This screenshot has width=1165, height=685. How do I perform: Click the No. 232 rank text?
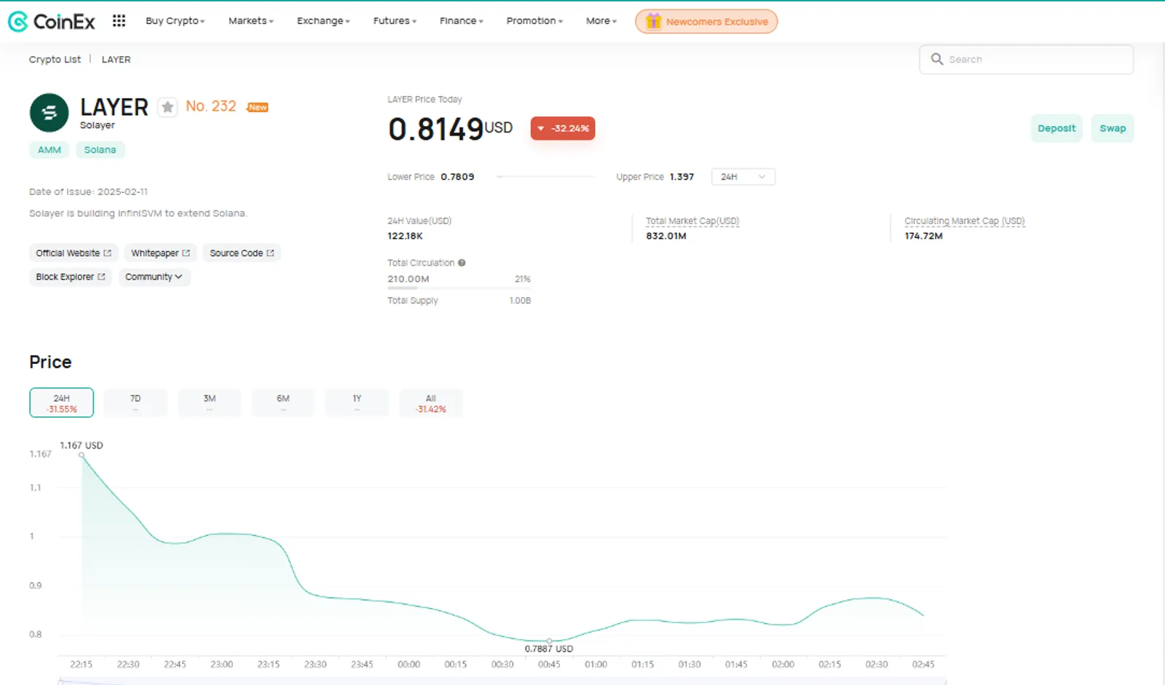(x=211, y=106)
